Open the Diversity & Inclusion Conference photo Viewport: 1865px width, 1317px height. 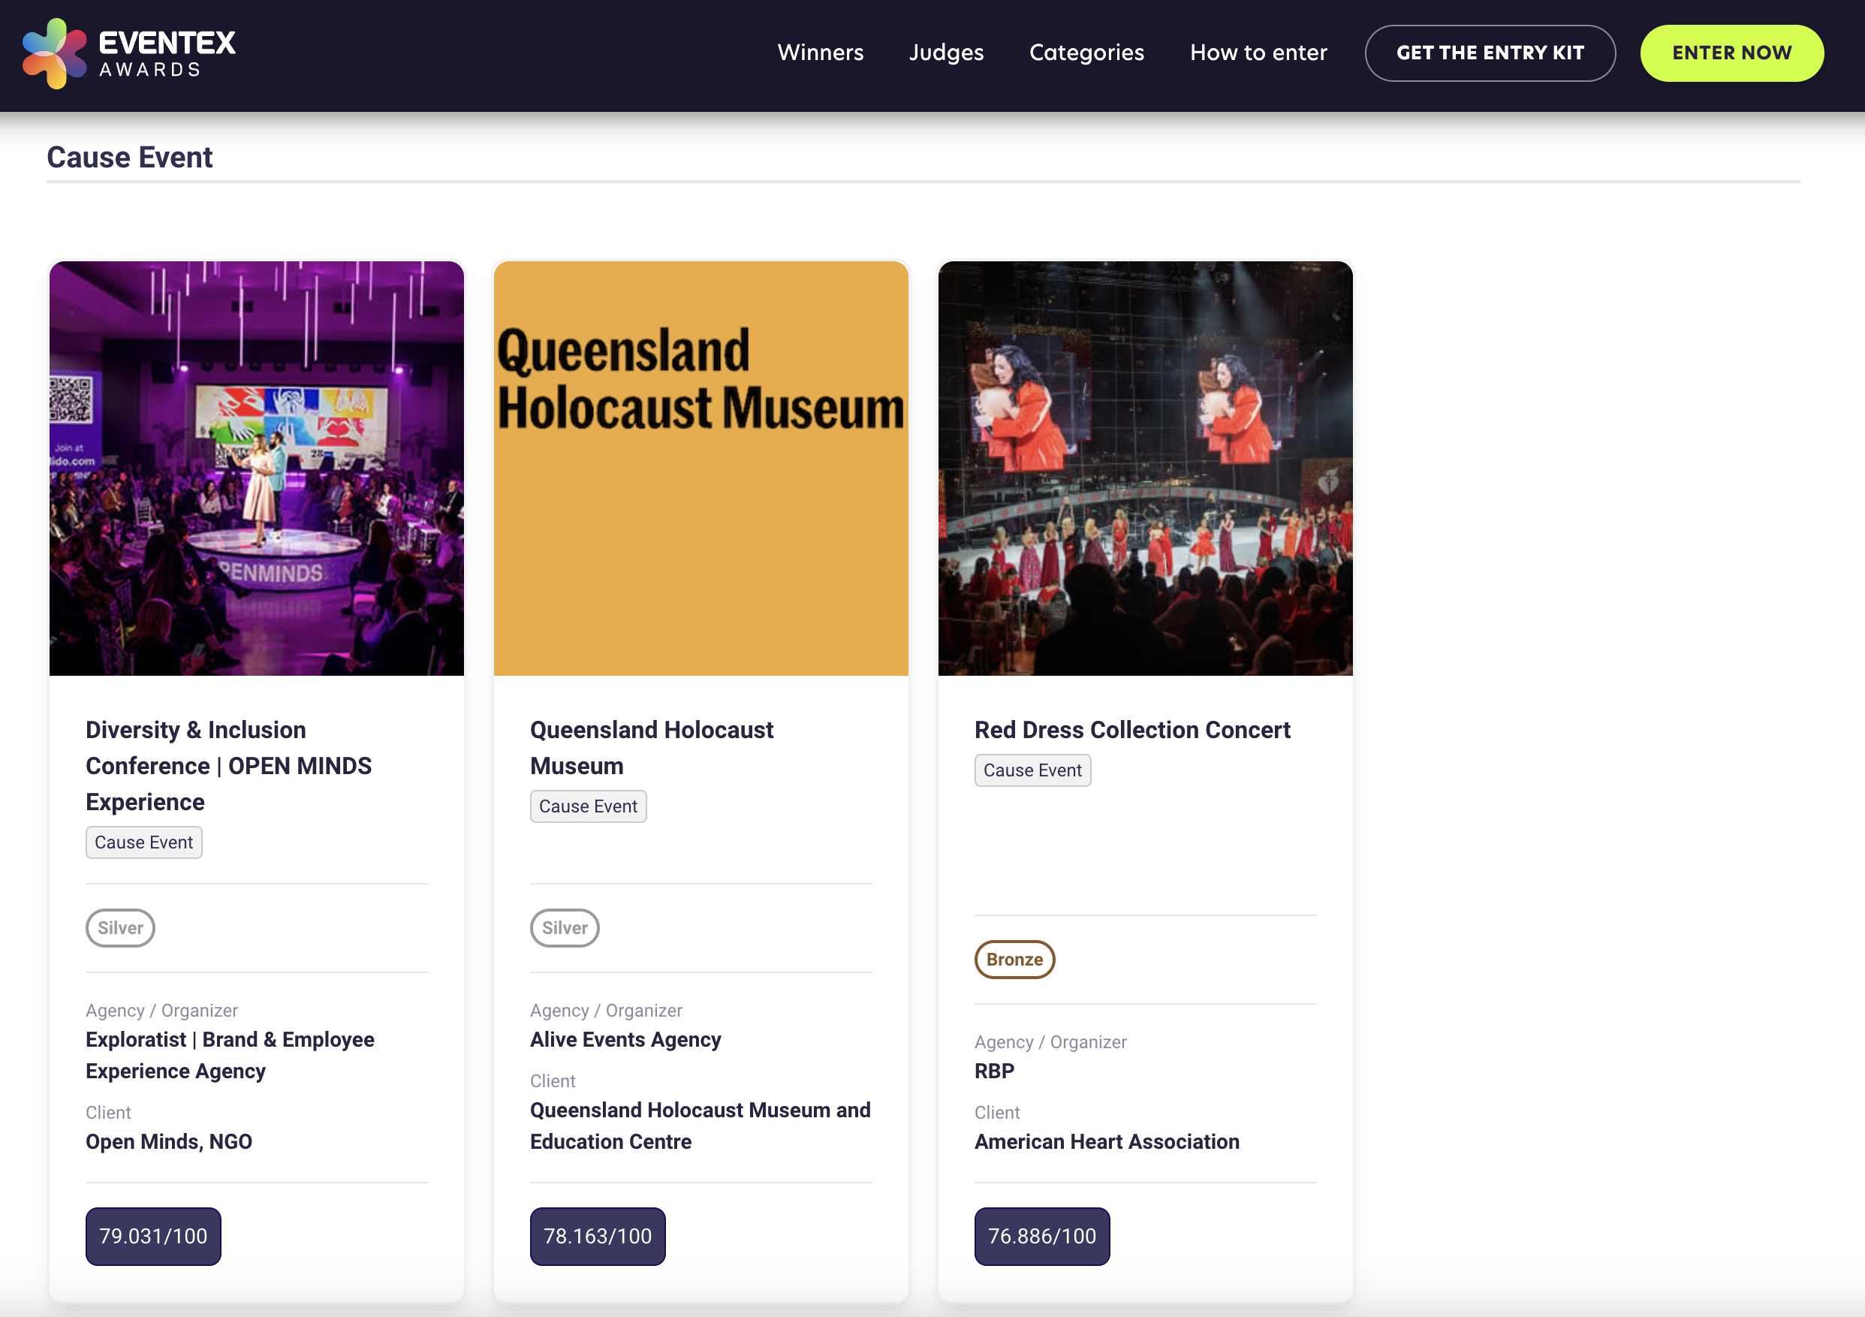point(256,468)
